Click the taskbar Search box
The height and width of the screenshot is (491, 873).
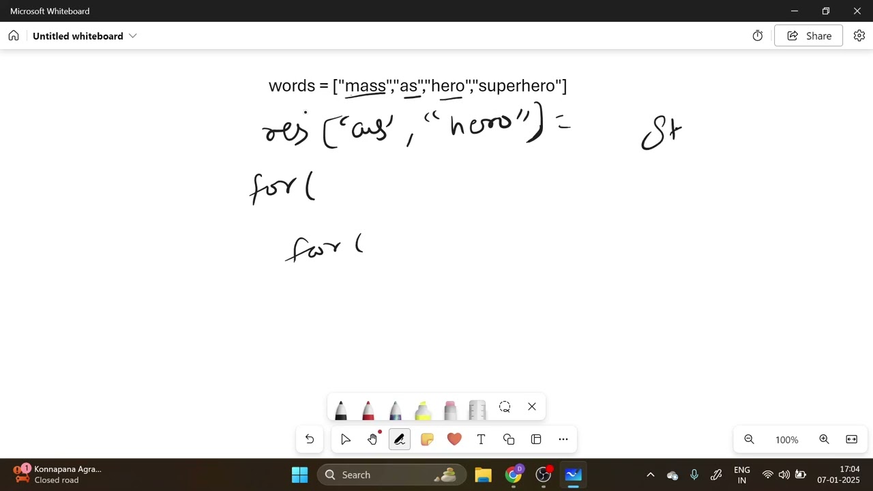[x=391, y=475]
